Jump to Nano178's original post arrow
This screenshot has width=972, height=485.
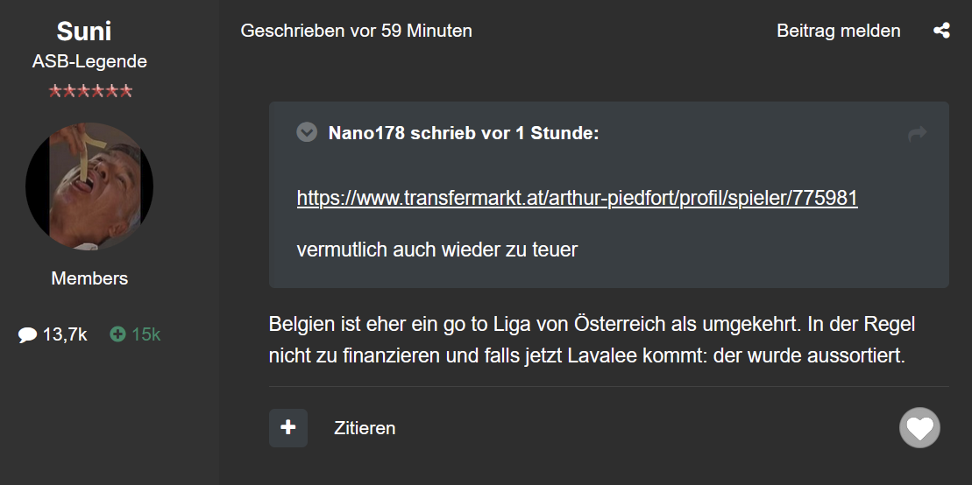918,134
